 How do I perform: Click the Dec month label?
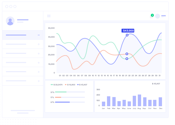click(x=161, y=108)
